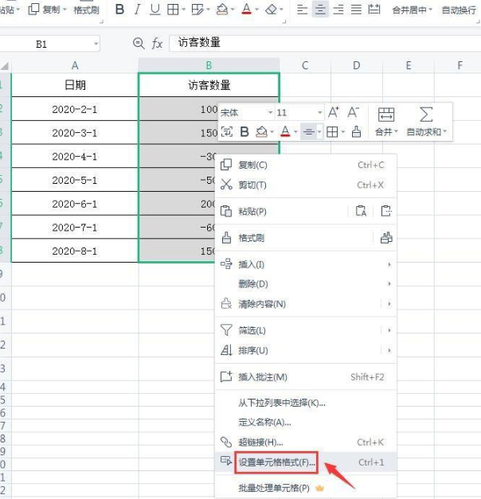
Task: Choose 粘贴(P) from the context menu
Action: pyautogui.click(x=282, y=212)
